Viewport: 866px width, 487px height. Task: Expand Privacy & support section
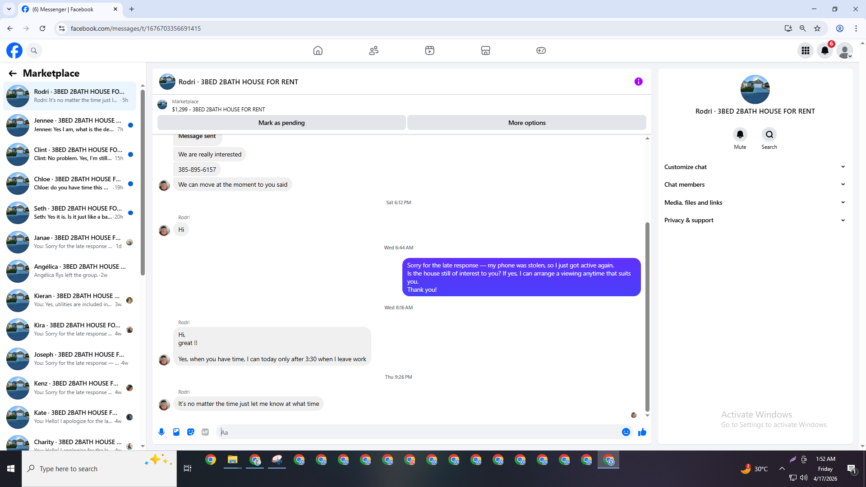(x=755, y=220)
